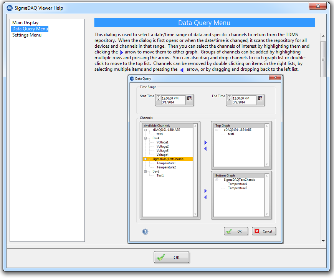
Task: Click the Data Query Menu title banner
Action: pyautogui.click(x=205, y=23)
